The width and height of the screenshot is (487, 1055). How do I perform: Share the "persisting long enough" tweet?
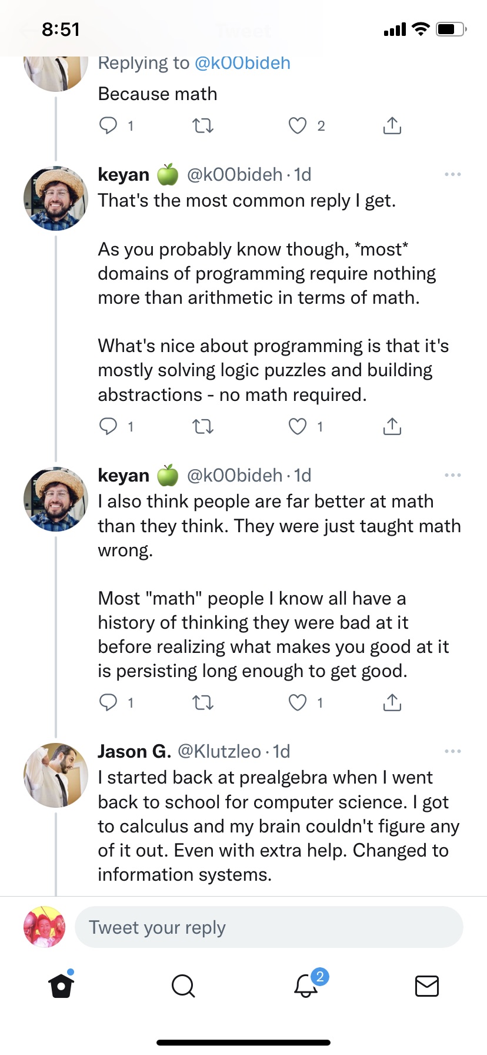392,702
